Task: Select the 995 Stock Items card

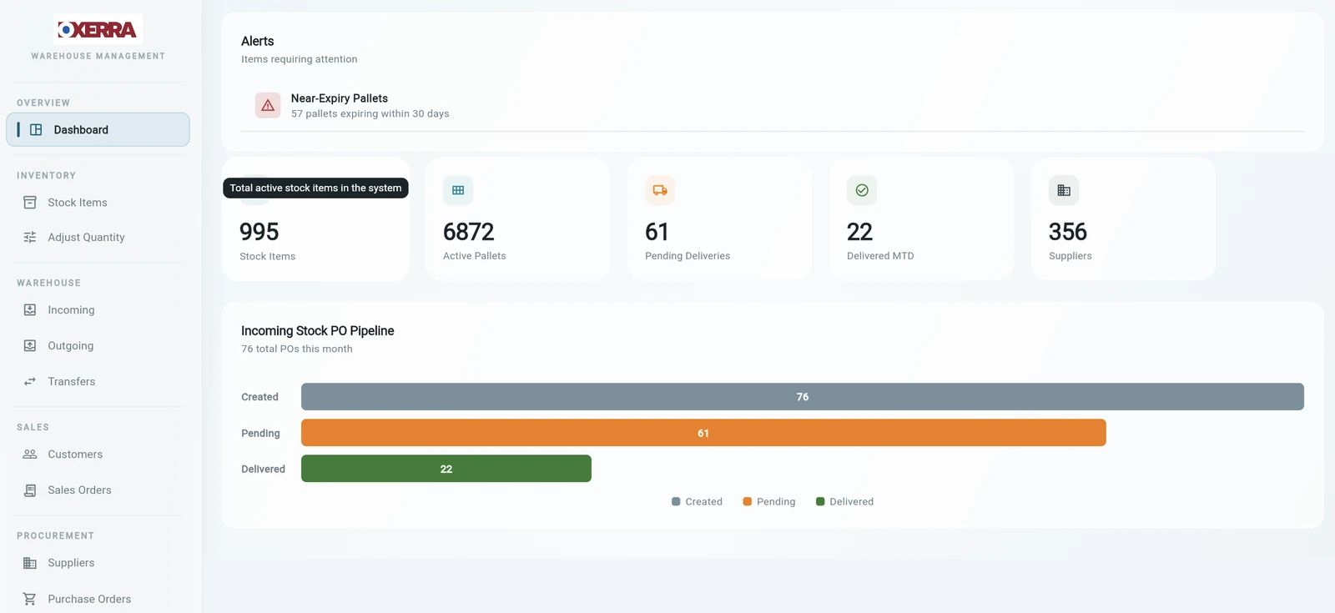Action: pyautogui.click(x=315, y=219)
